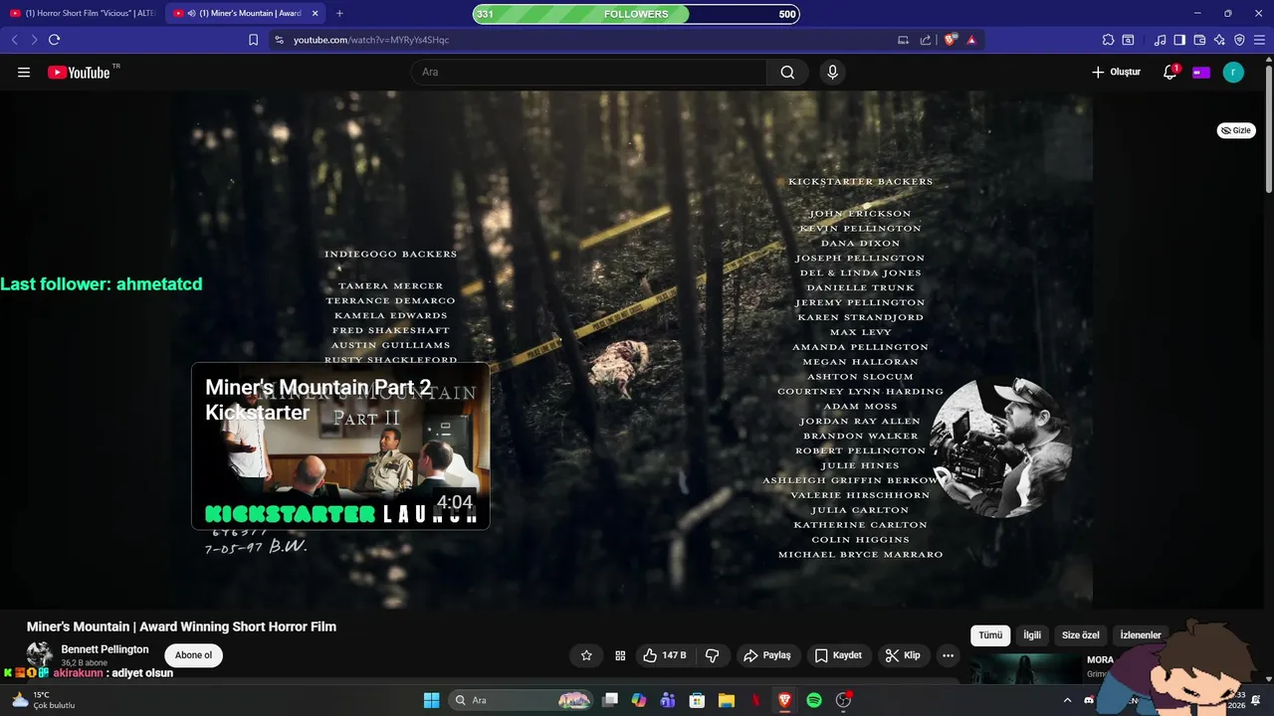The height and width of the screenshot is (716, 1274).
Task: Open YouTube notifications bell
Action: click(1170, 73)
